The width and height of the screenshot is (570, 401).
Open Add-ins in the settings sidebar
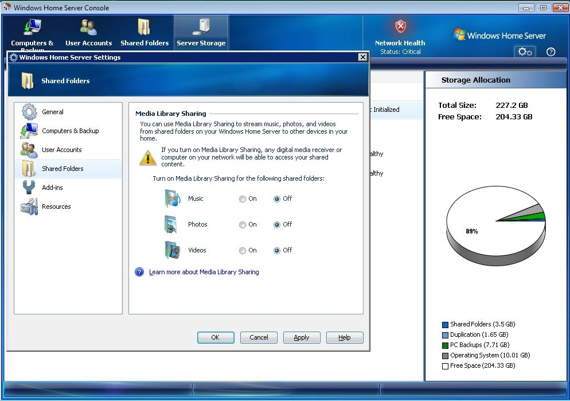coord(52,188)
